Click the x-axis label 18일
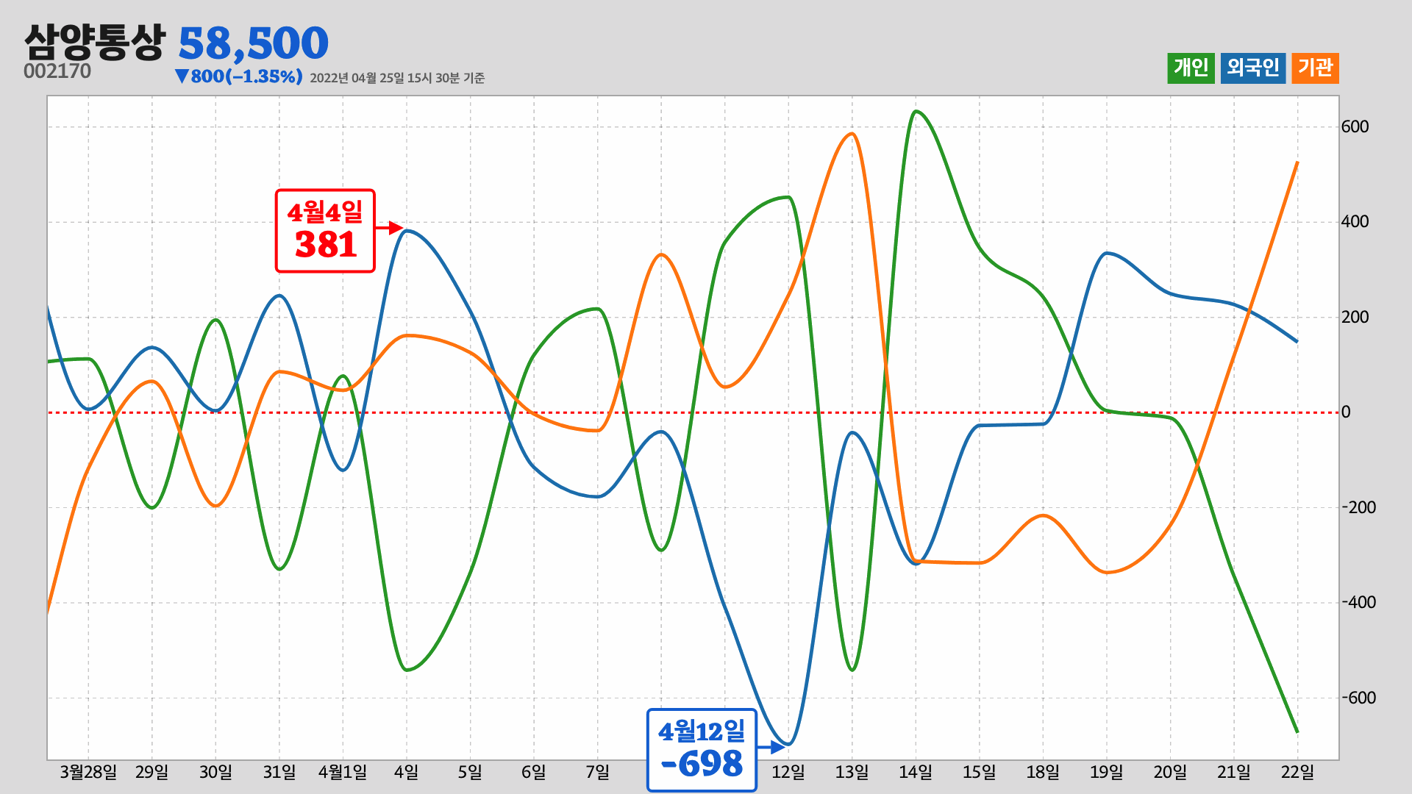This screenshot has width=1412, height=794. click(x=1043, y=772)
